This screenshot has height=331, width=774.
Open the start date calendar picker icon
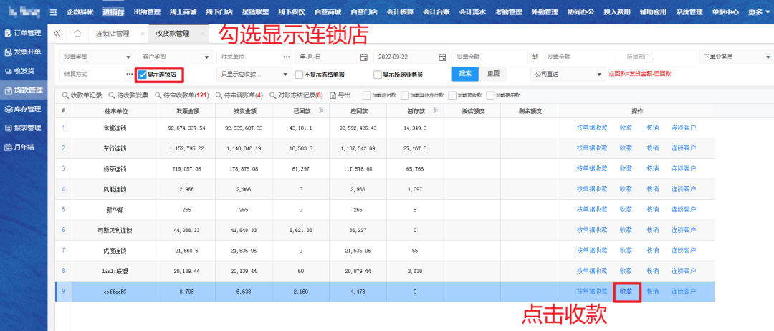pyautogui.click(x=363, y=57)
